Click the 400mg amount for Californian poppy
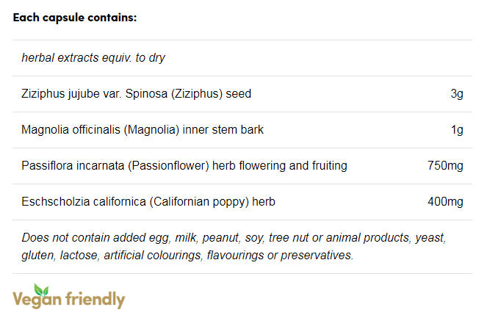The height and width of the screenshot is (329, 490). (x=445, y=201)
